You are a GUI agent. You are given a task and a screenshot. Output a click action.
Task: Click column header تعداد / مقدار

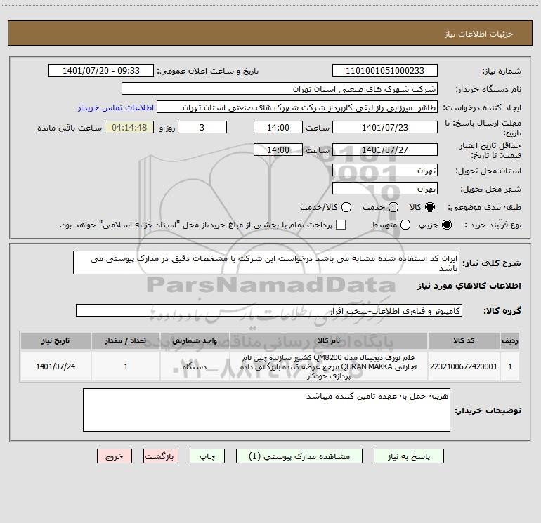126,340
